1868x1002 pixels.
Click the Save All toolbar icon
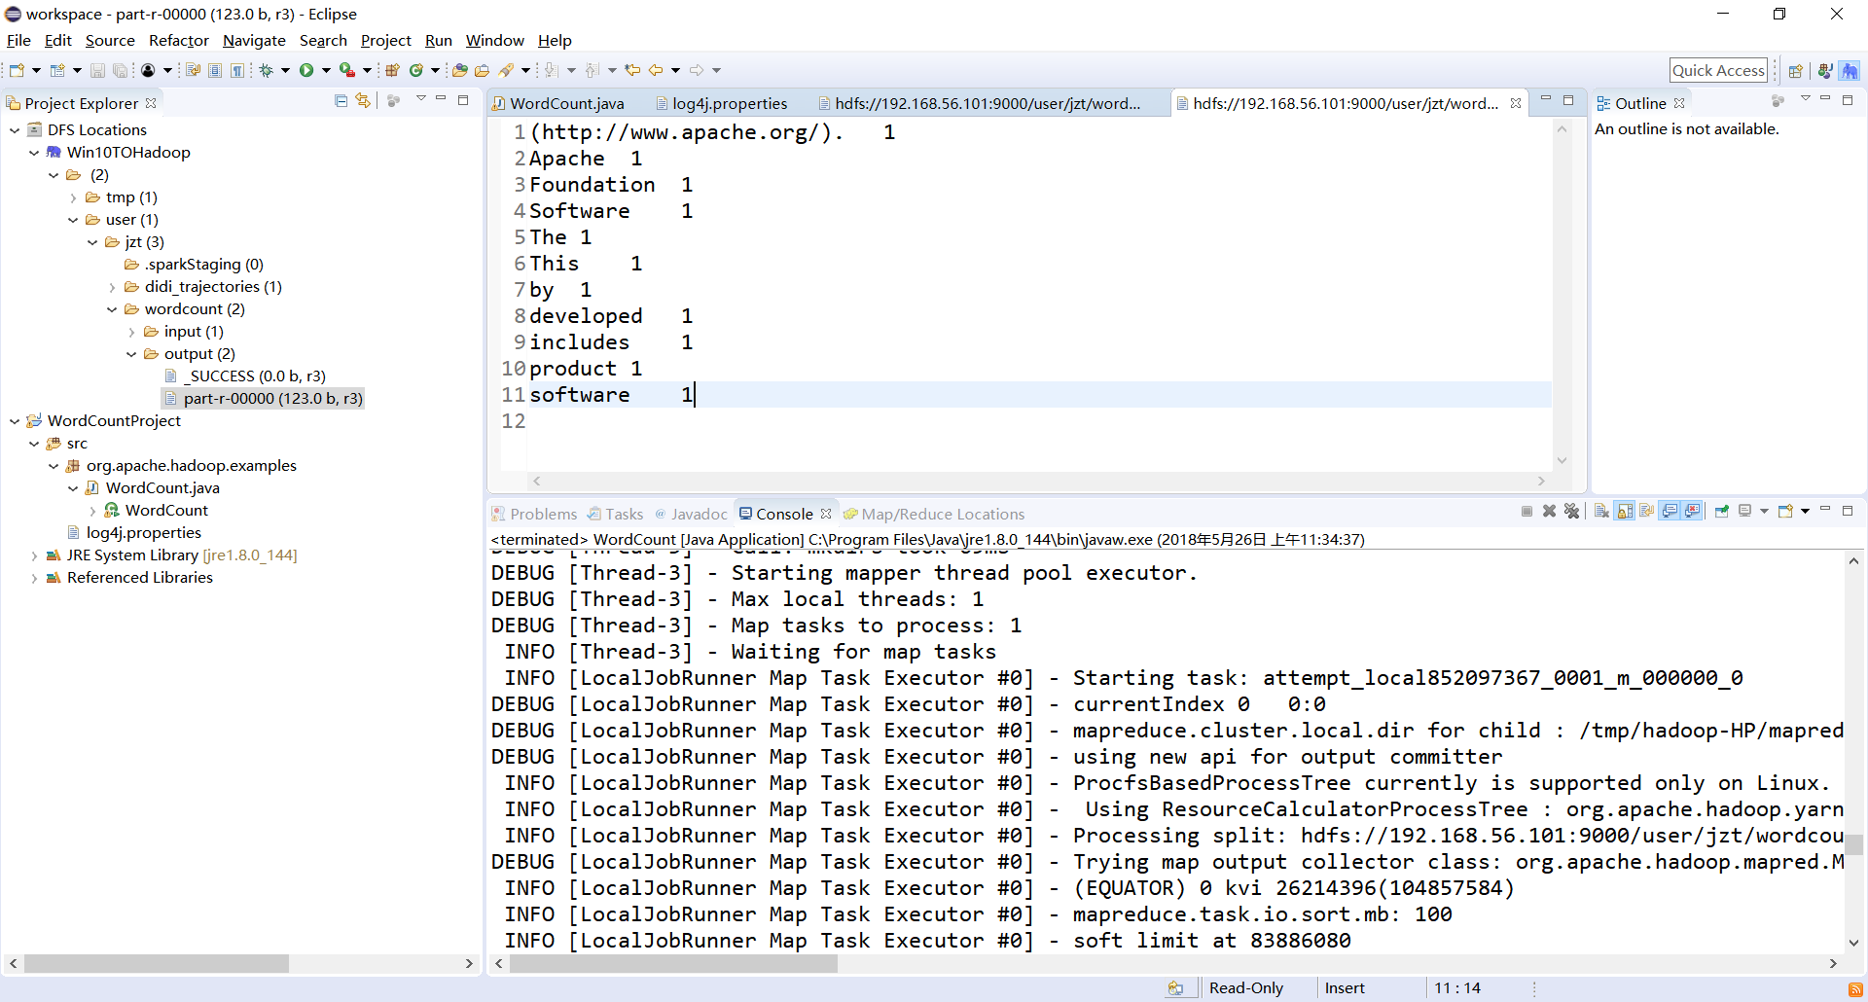pos(120,70)
